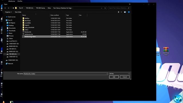The image size is (183, 103).
Task: Open Documents in sidebar
Action: tap(12, 28)
